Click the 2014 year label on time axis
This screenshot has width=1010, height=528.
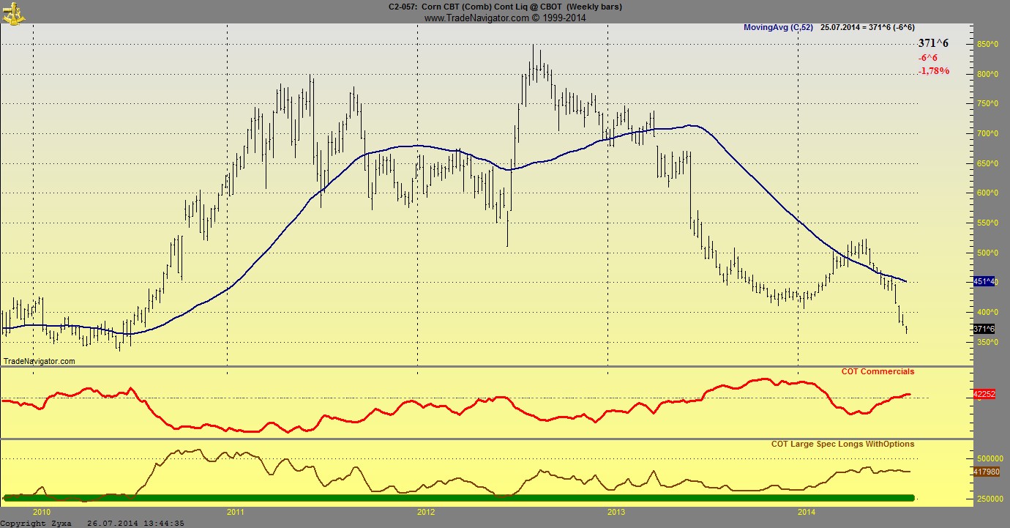(x=807, y=512)
